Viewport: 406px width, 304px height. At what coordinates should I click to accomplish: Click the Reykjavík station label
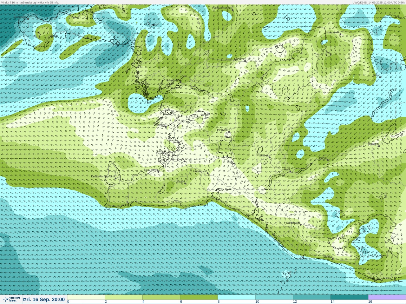(x=161, y=153)
